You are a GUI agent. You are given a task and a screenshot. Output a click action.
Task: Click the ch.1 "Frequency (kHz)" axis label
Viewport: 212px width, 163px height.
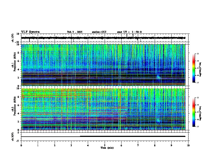point(15,62)
